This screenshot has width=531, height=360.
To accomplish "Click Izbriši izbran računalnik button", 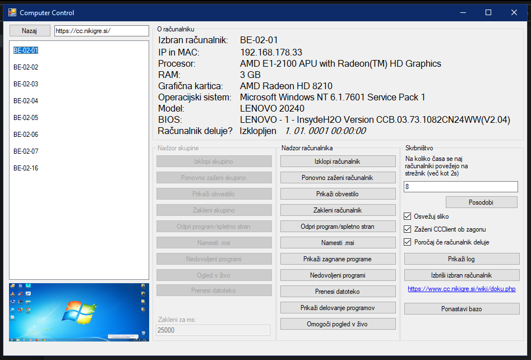I will click(x=461, y=275).
